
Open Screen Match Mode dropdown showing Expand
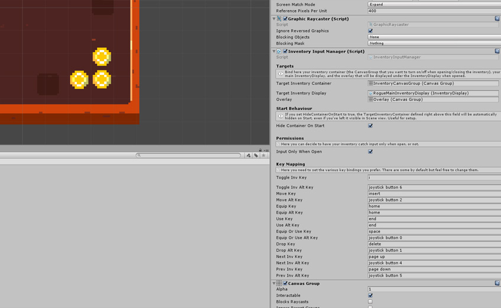click(x=434, y=5)
